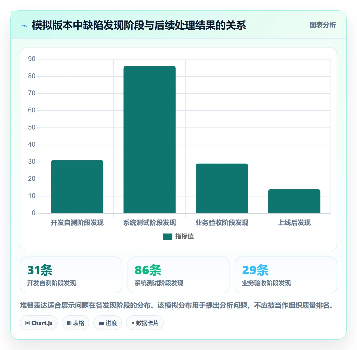Click the bar icon in 进度 chip

tap(101, 323)
